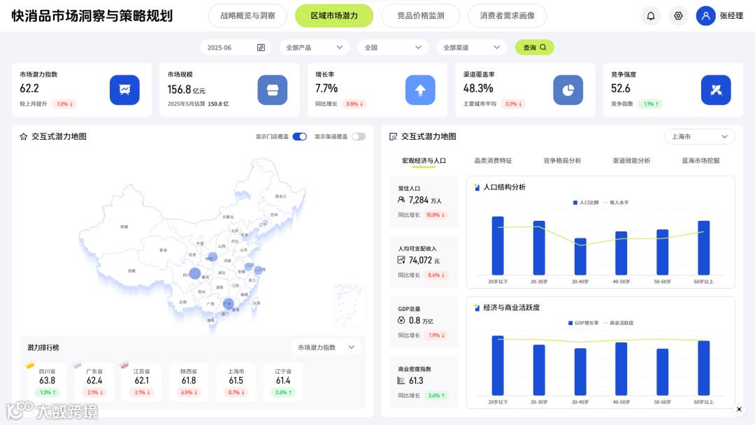Turn off the 显示门店覆盖 switch

(x=299, y=137)
